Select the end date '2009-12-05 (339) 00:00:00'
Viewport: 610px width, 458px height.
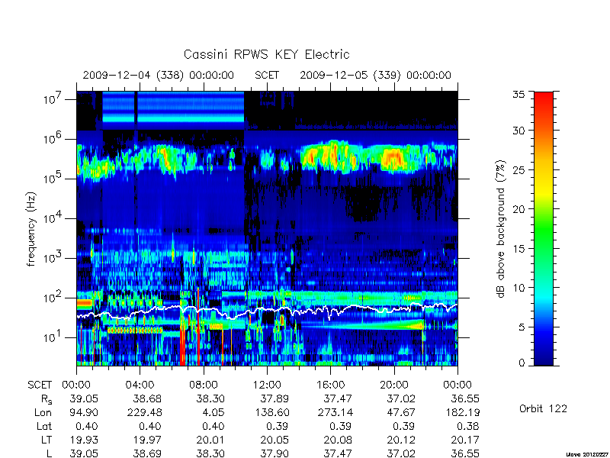(x=375, y=75)
